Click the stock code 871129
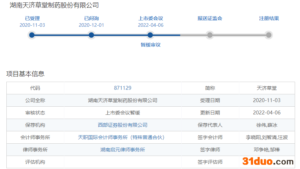The width and height of the screenshot is (300, 169). [123, 88]
